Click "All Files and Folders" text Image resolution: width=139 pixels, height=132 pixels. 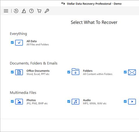point(38,44)
